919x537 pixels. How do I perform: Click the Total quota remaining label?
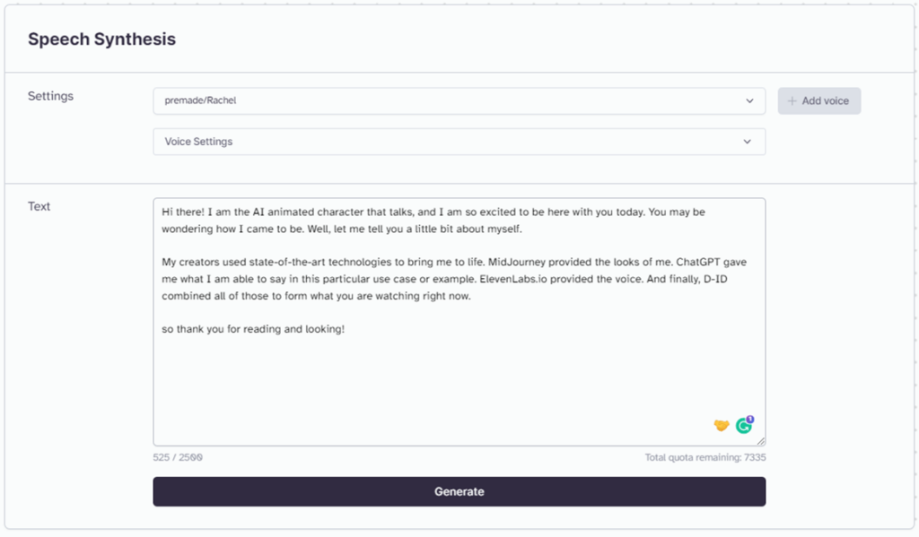point(705,457)
